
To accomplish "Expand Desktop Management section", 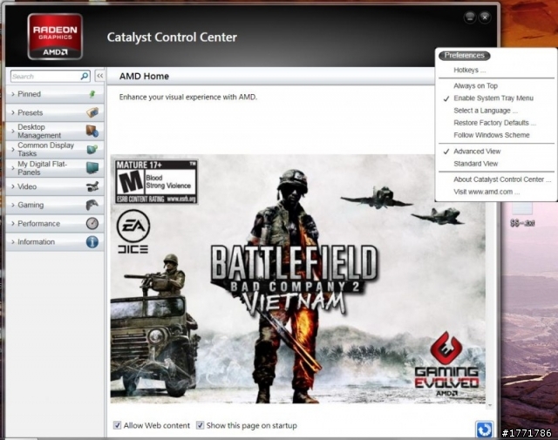I will click(55, 132).
